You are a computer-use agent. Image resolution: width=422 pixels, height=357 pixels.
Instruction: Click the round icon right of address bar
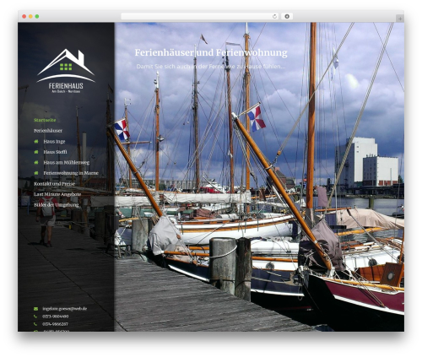[x=287, y=16]
